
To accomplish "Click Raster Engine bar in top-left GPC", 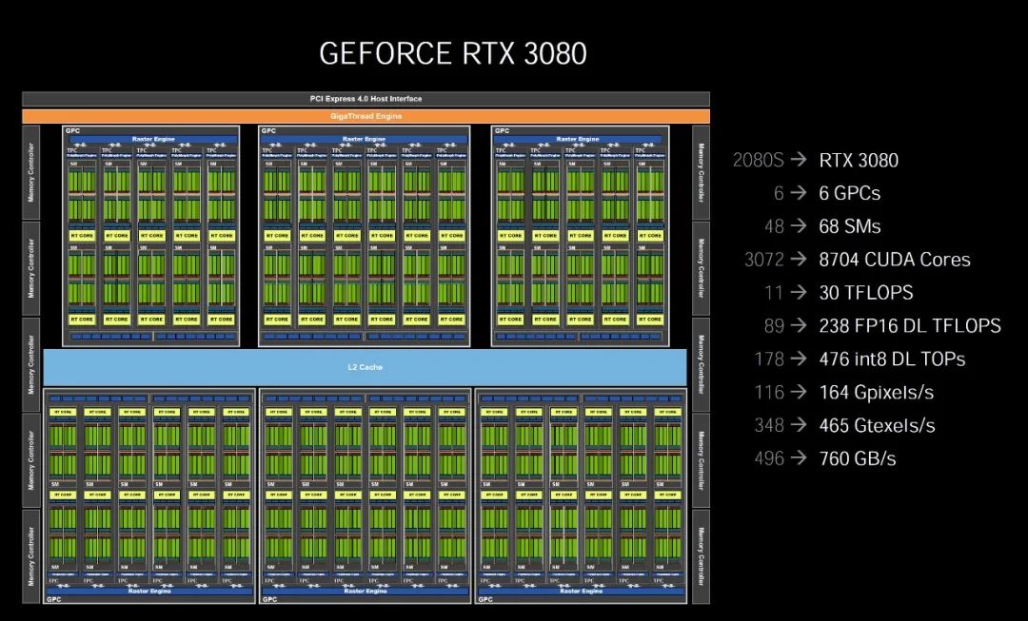I will click(152, 140).
